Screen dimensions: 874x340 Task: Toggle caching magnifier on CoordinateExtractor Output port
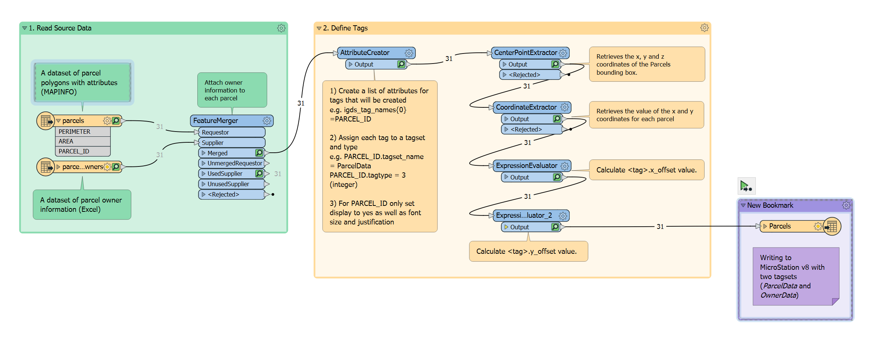coord(556,119)
